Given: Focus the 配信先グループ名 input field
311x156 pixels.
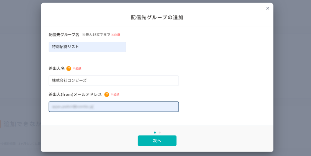Looking at the screenshot, I should click(87, 47).
